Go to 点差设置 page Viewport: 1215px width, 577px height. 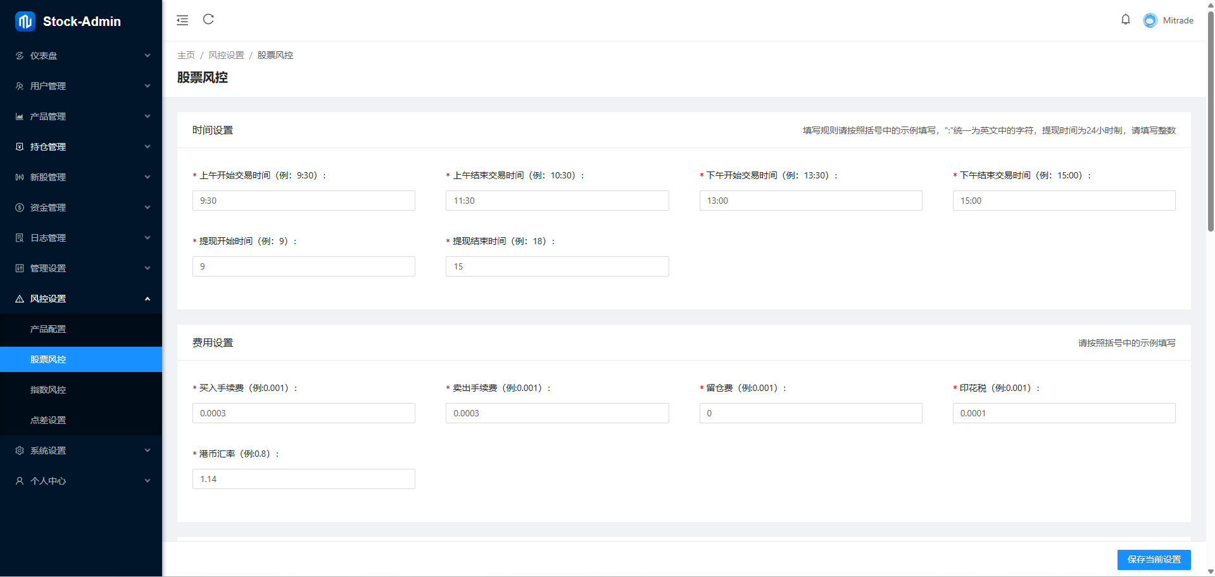48,420
